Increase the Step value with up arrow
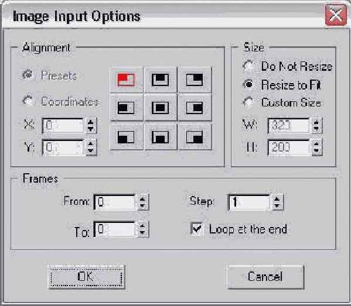The image size is (351, 306). 277,199
